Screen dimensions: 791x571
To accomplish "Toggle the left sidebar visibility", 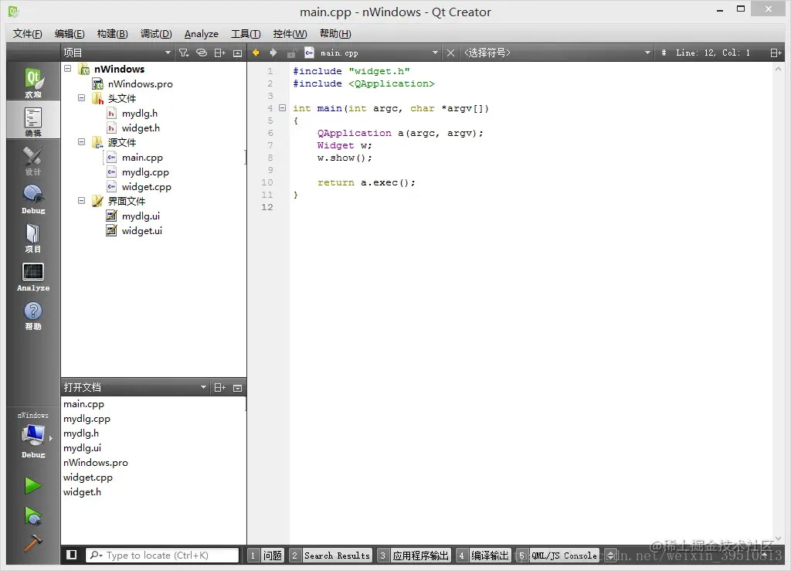I will click(72, 555).
